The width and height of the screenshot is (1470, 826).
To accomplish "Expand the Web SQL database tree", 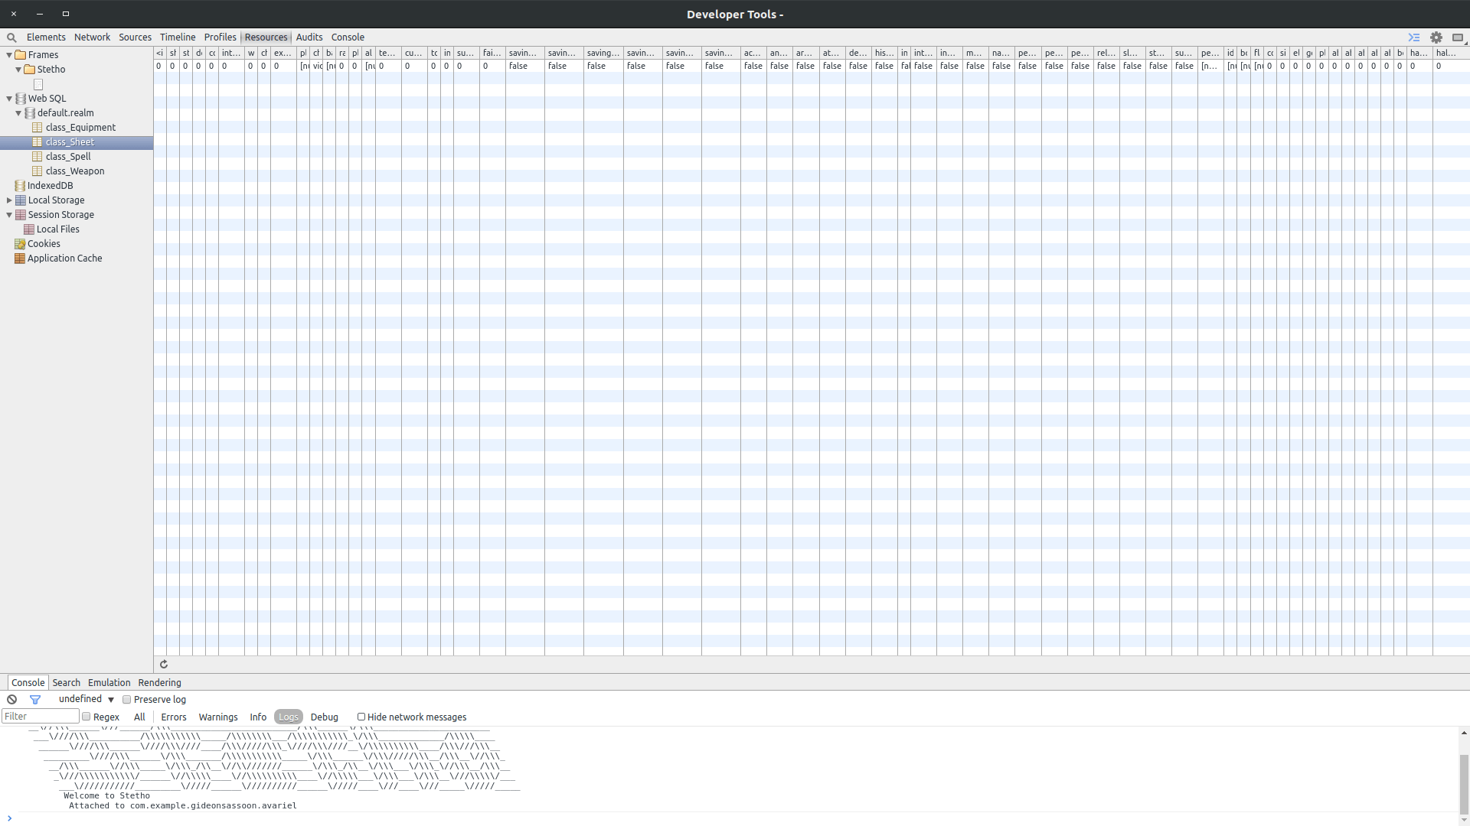I will [x=9, y=98].
